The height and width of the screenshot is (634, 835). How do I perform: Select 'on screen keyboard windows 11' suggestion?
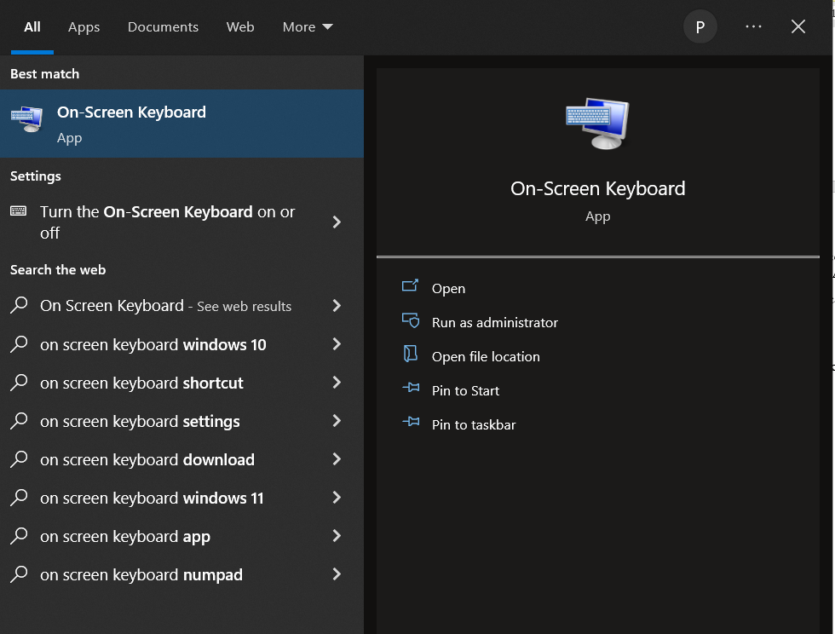[181, 497]
